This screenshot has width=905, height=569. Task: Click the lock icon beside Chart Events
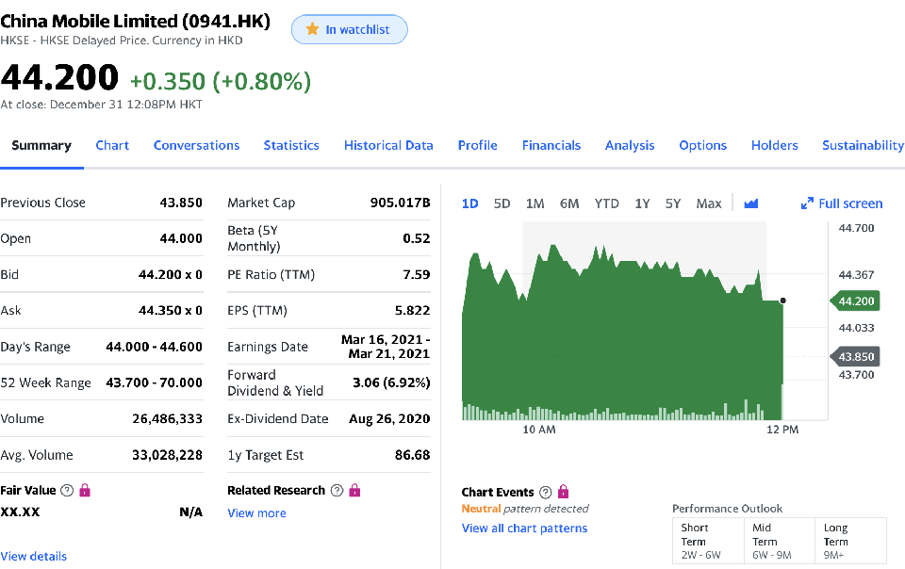point(564,492)
